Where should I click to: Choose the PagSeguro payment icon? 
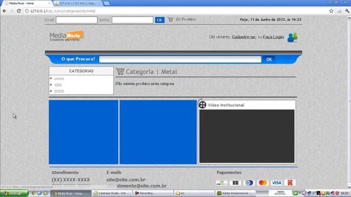tap(222, 183)
